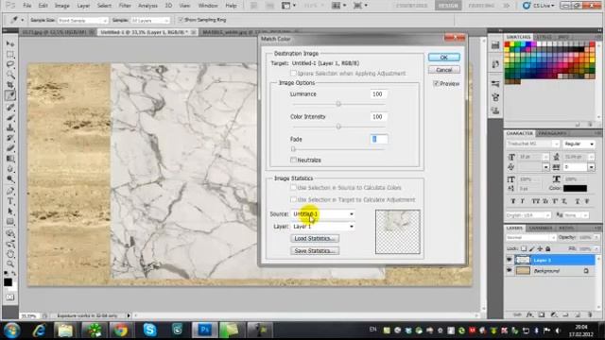This screenshot has height=340, width=605.
Task: Open Photoshop from the taskbar
Action: (x=204, y=331)
